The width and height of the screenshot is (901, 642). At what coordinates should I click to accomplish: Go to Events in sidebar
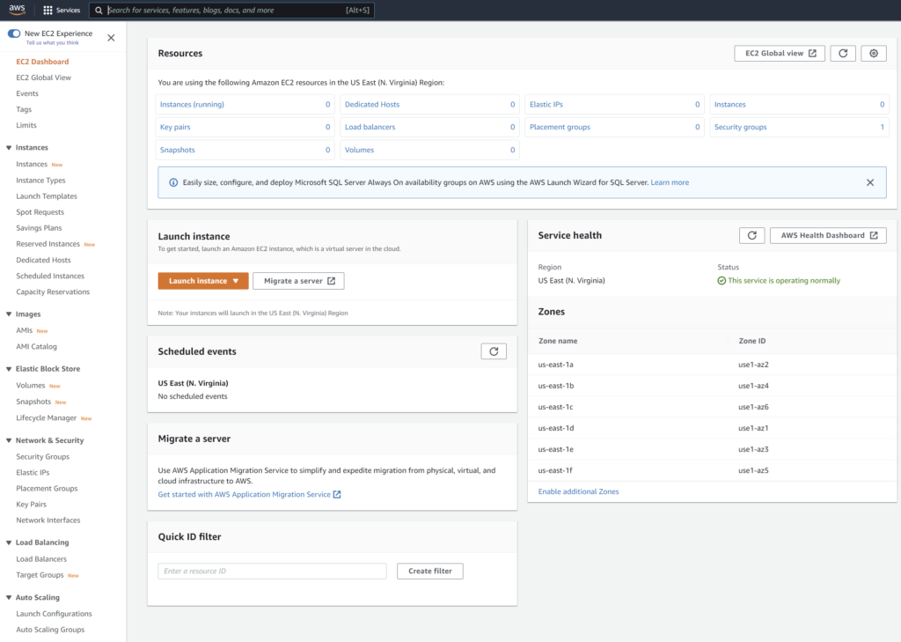coord(27,93)
